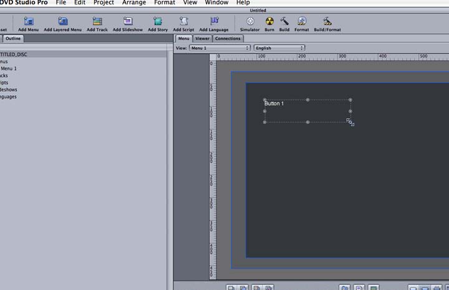Open the Project menu in the menu bar
Screen dimensions: 449x290
104,3
